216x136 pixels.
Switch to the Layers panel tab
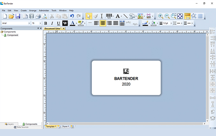pos(9,124)
